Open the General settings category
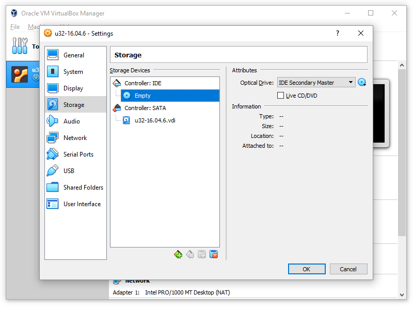 click(73, 55)
